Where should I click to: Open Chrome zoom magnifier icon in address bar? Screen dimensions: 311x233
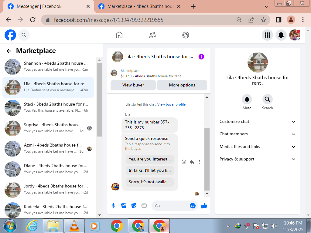click(239, 20)
